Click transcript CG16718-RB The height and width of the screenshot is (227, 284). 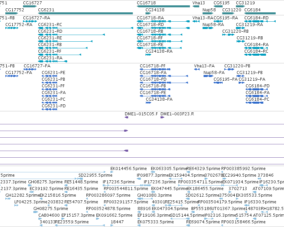pos(160,35)
